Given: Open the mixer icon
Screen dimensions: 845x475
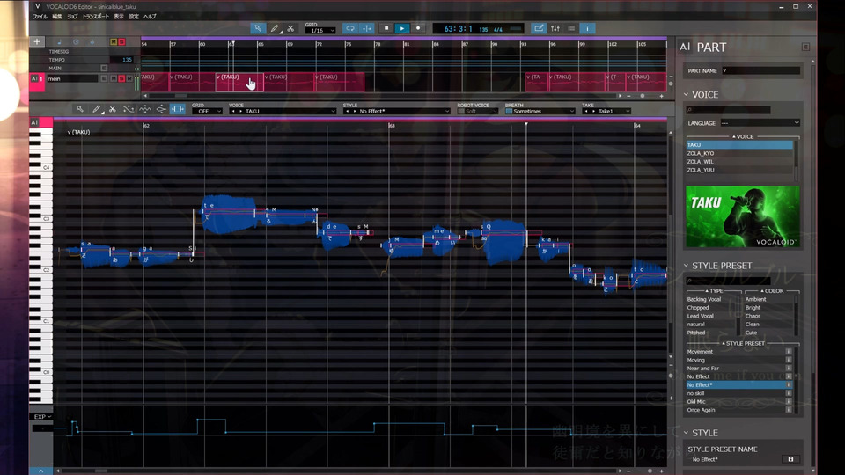Looking at the screenshot, I should pos(555,28).
